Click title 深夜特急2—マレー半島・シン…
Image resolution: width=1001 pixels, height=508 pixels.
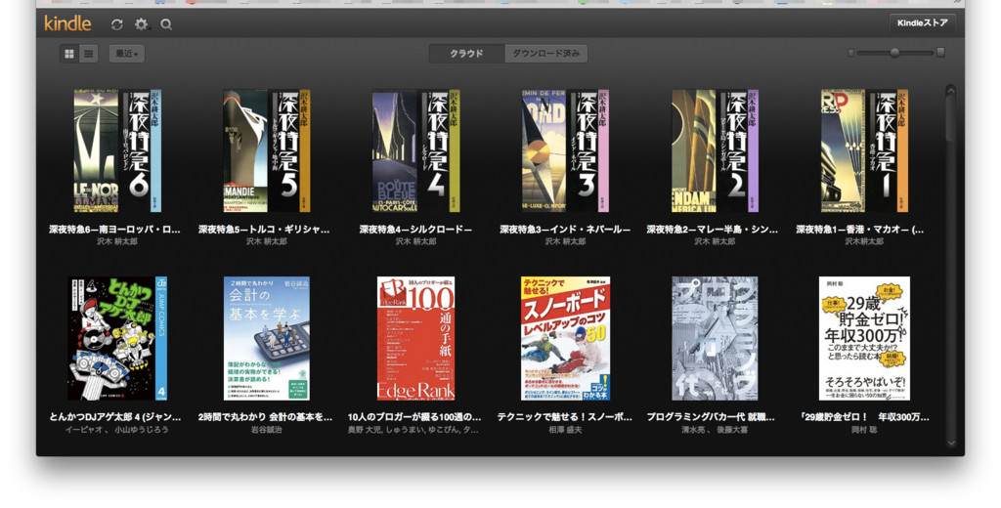(713, 230)
